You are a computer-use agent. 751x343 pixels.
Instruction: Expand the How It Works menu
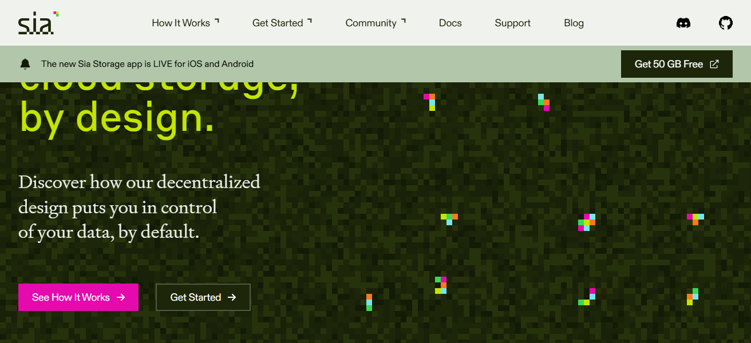[185, 23]
